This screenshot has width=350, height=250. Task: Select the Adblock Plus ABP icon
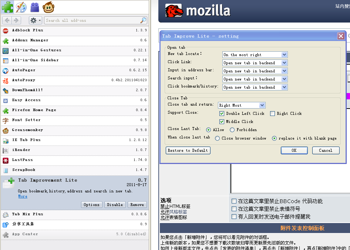pos(6,31)
